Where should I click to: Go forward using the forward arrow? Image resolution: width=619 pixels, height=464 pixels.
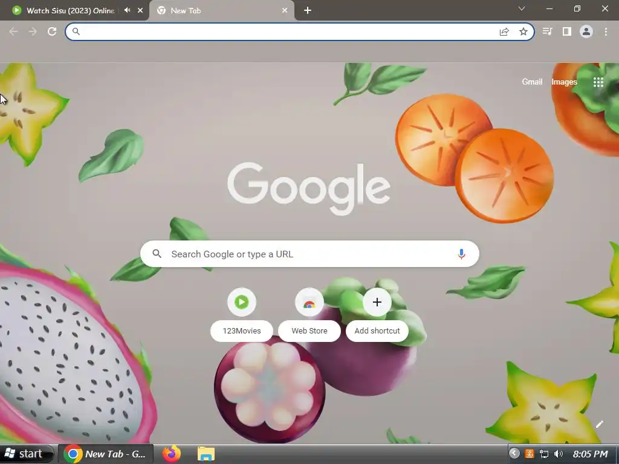click(33, 31)
